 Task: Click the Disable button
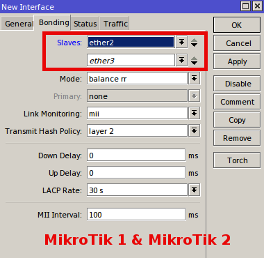[237, 84]
